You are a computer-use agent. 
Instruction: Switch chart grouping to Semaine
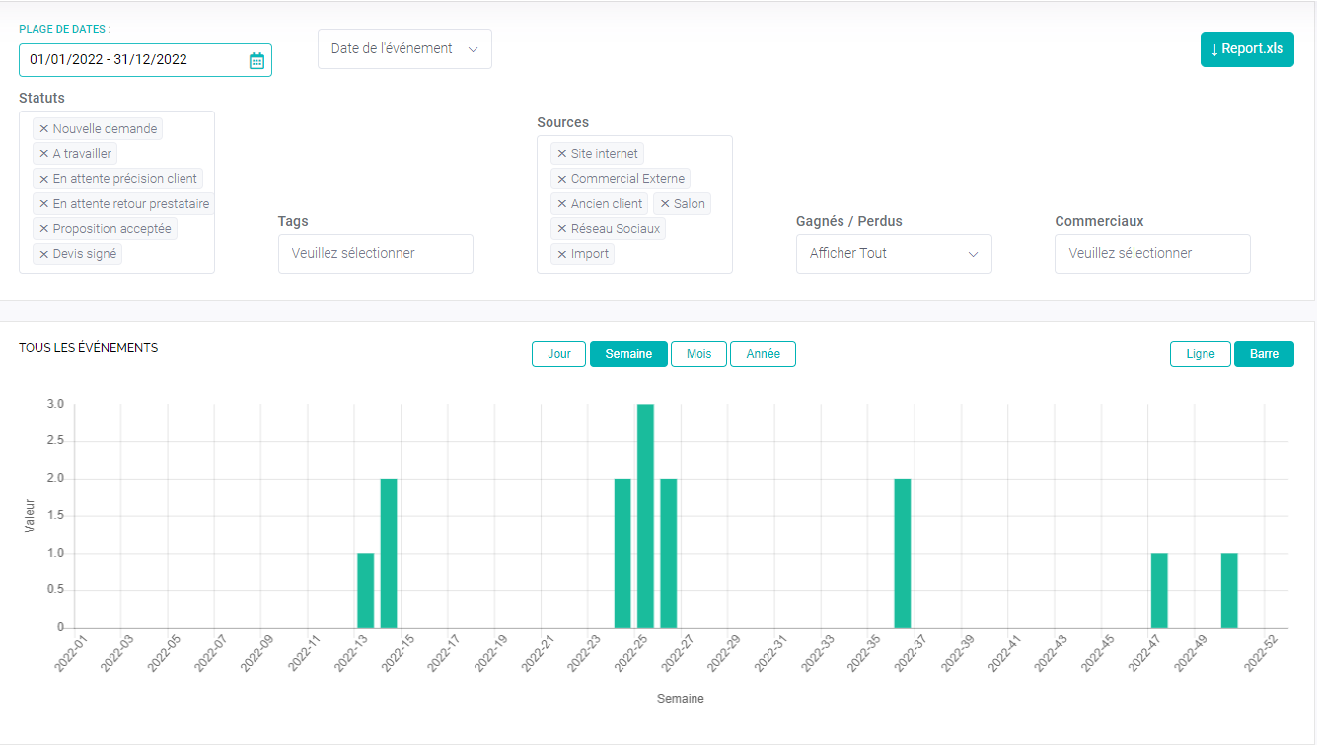pos(628,354)
